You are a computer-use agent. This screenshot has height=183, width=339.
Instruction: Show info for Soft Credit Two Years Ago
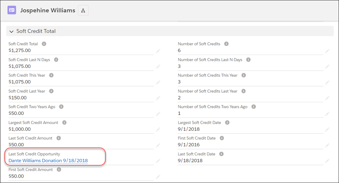tap(61, 107)
